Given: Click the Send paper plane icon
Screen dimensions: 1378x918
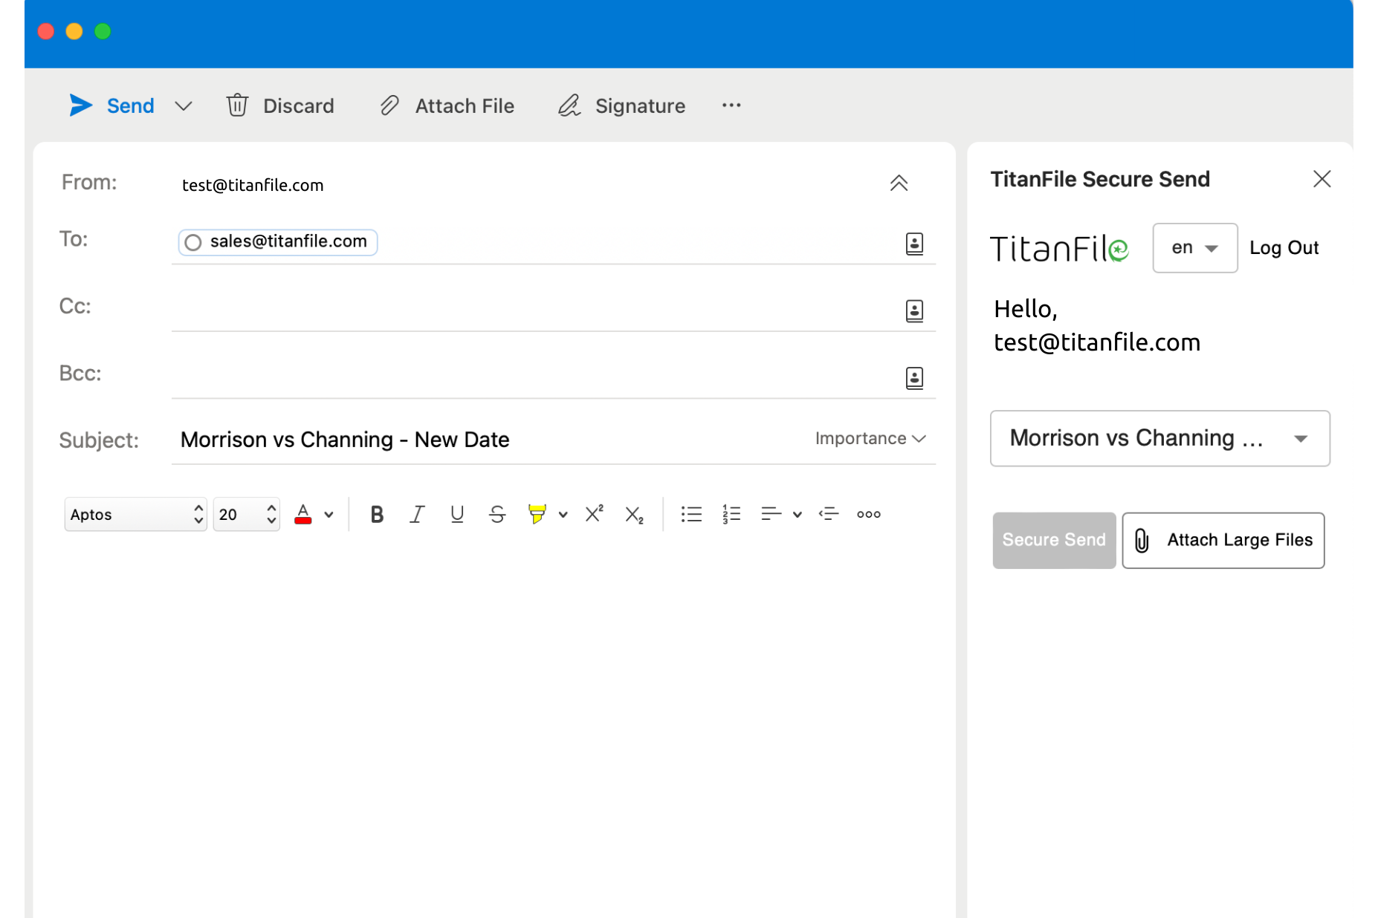Looking at the screenshot, I should click(x=81, y=105).
